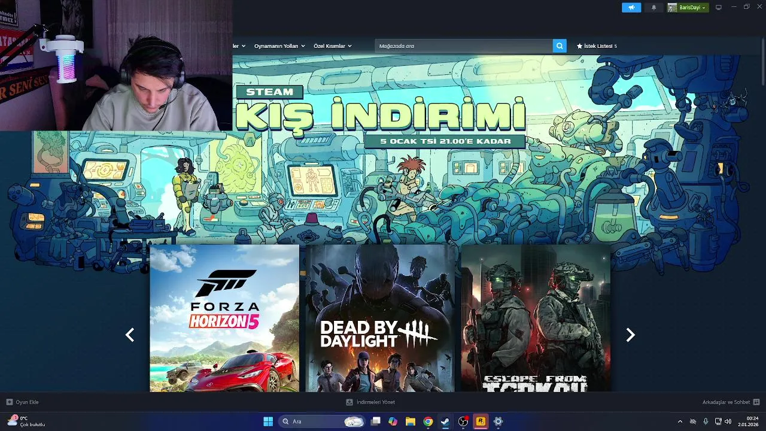This screenshot has width=766, height=431.
Task: Open Rockstar Games Launcher taskbar icon
Action: coord(481,421)
